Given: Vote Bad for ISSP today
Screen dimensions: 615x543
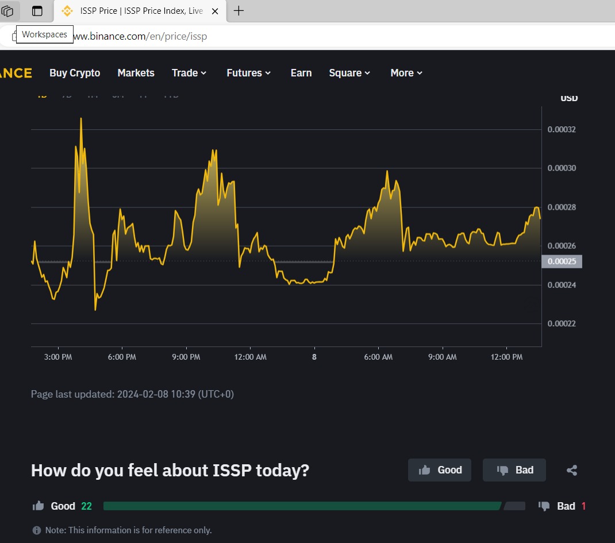Looking at the screenshot, I should point(514,470).
